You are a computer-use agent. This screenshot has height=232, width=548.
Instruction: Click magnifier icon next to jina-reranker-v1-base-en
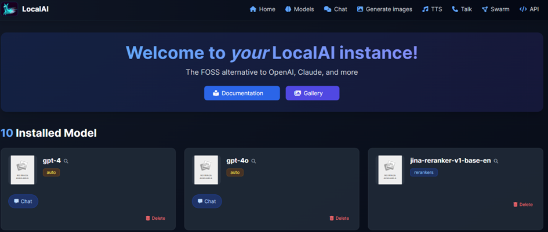tap(496, 161)
